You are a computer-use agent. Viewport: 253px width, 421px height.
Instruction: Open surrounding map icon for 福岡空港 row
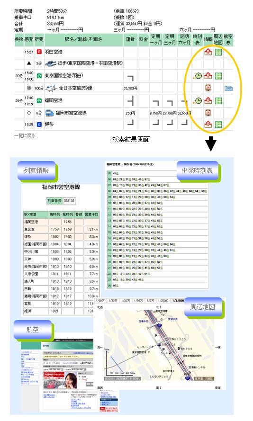click(x=218, y=101)
